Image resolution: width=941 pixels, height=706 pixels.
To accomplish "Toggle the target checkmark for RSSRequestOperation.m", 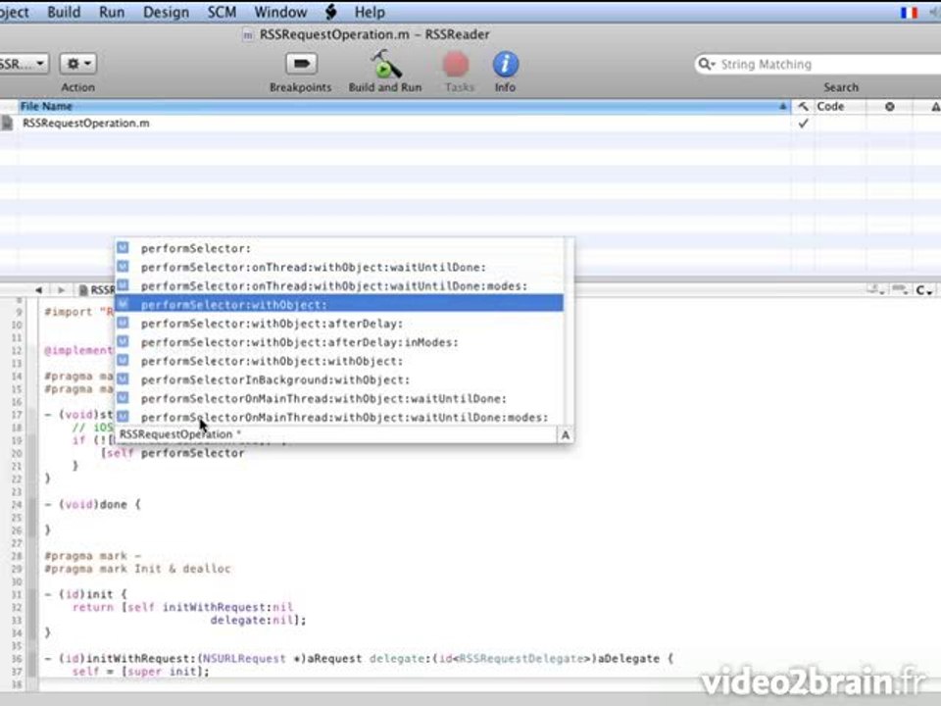I will pyautogui.click(x=803, y=124).
